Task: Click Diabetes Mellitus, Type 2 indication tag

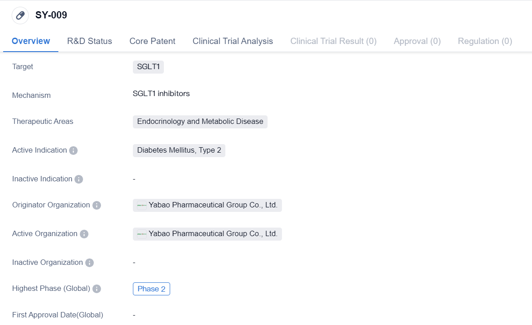Action: (x=179, y=150)
